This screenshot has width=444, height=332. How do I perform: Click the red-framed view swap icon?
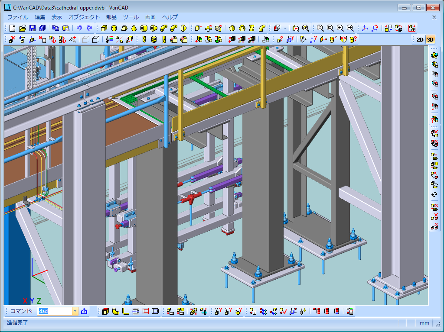tap(412, 28)
